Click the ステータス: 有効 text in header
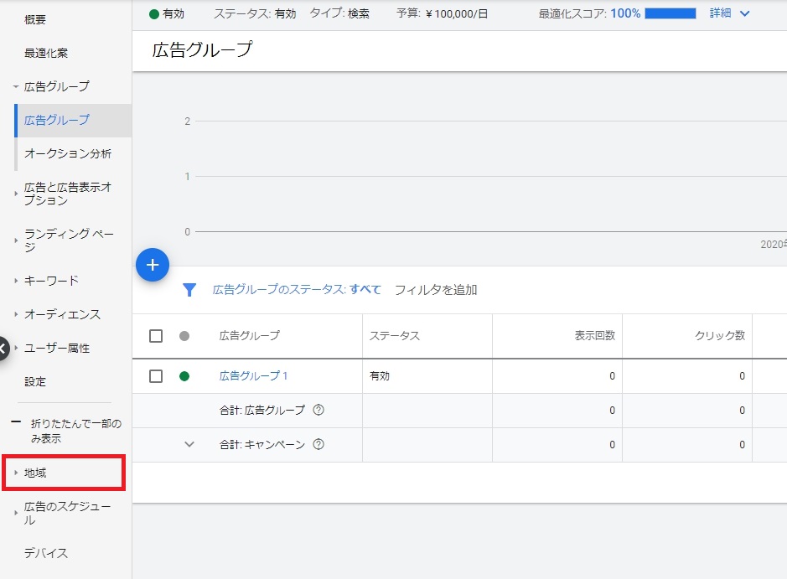Screen dimensions: 787x579 [x=255, y=13]
